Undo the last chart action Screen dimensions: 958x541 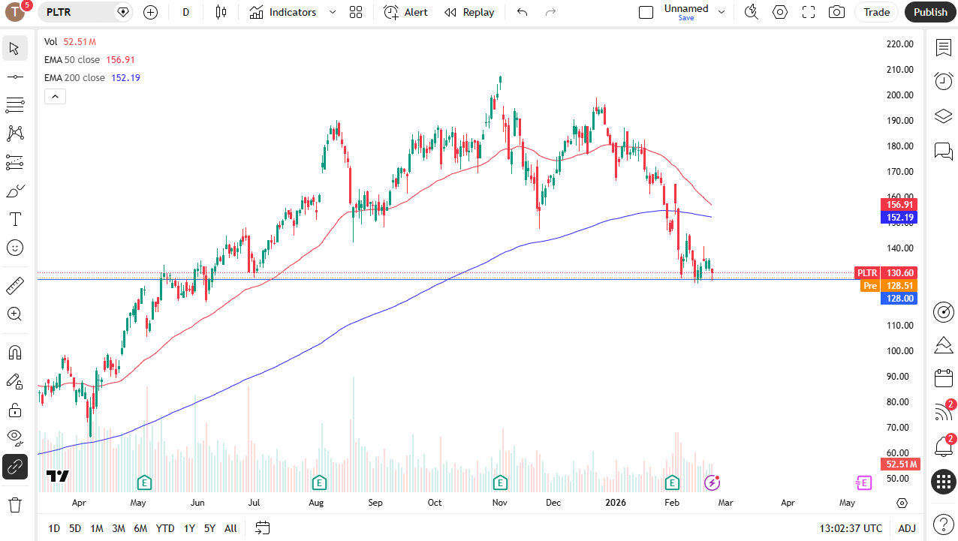pyautogui.click(x=523, y=12)
